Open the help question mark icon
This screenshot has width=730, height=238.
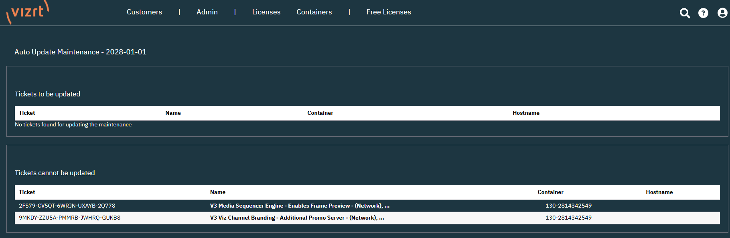tap(703, 13)
